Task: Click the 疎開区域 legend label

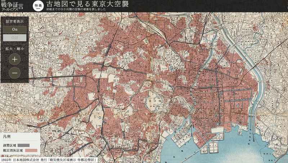Action: coord(10,145)
